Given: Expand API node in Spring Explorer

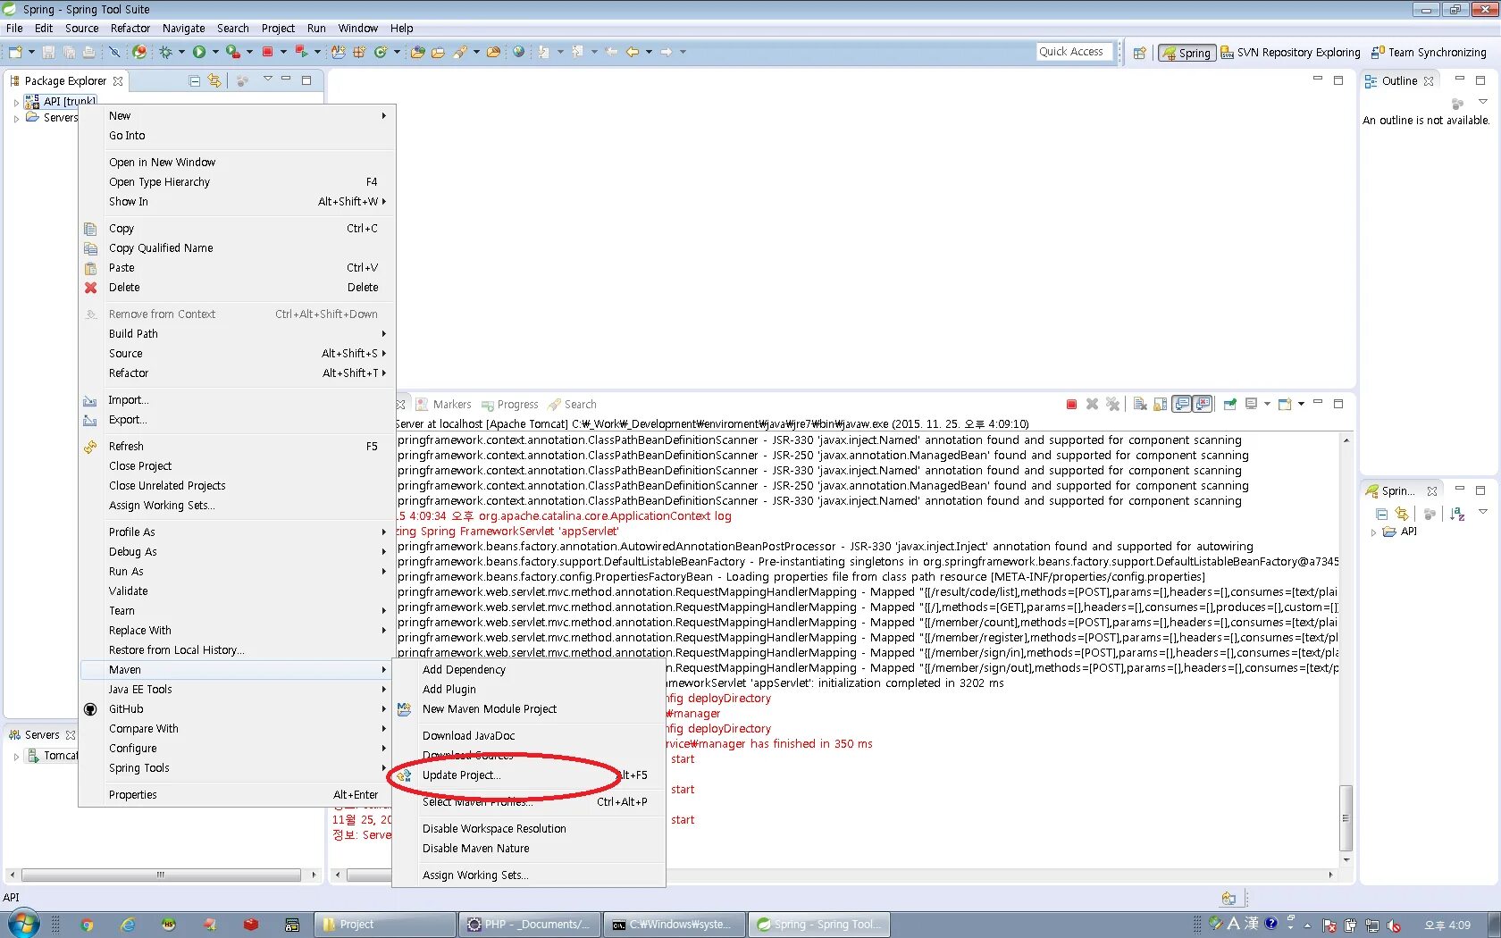Looking at the screenshot, I should point(1374,532).
